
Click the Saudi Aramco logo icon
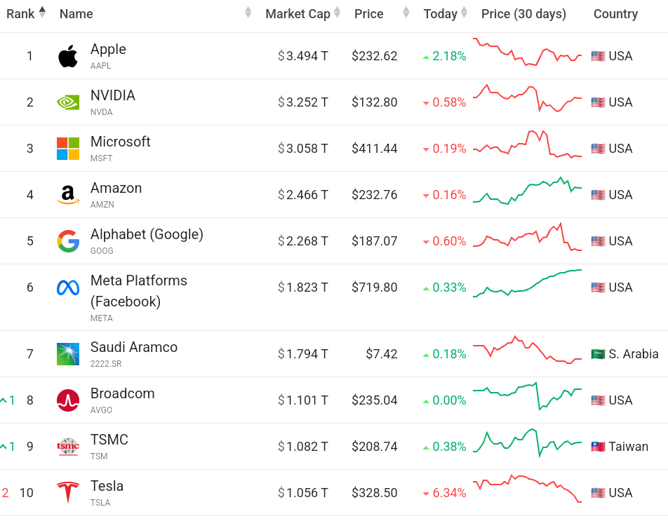[68, 354]
